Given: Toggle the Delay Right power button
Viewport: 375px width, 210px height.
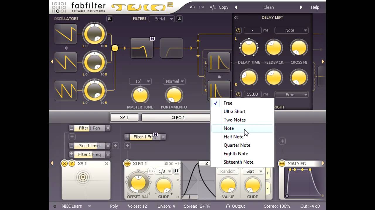Looking at the screenshot, I should 238,94.
